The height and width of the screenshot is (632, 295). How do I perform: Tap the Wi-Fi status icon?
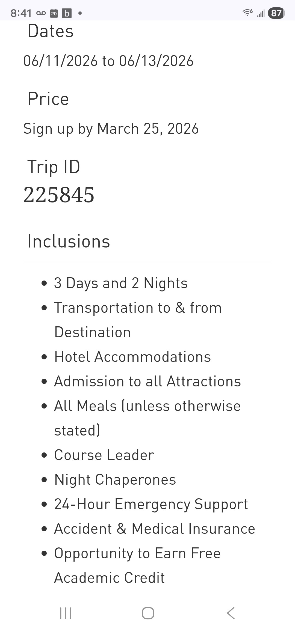247,13
